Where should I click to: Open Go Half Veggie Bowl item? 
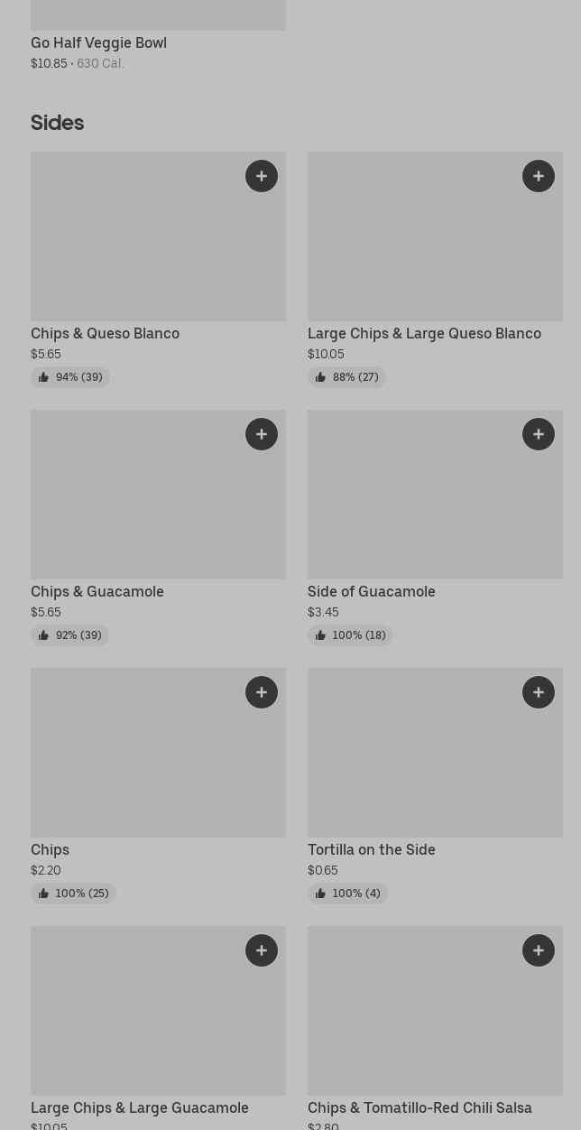98,42
